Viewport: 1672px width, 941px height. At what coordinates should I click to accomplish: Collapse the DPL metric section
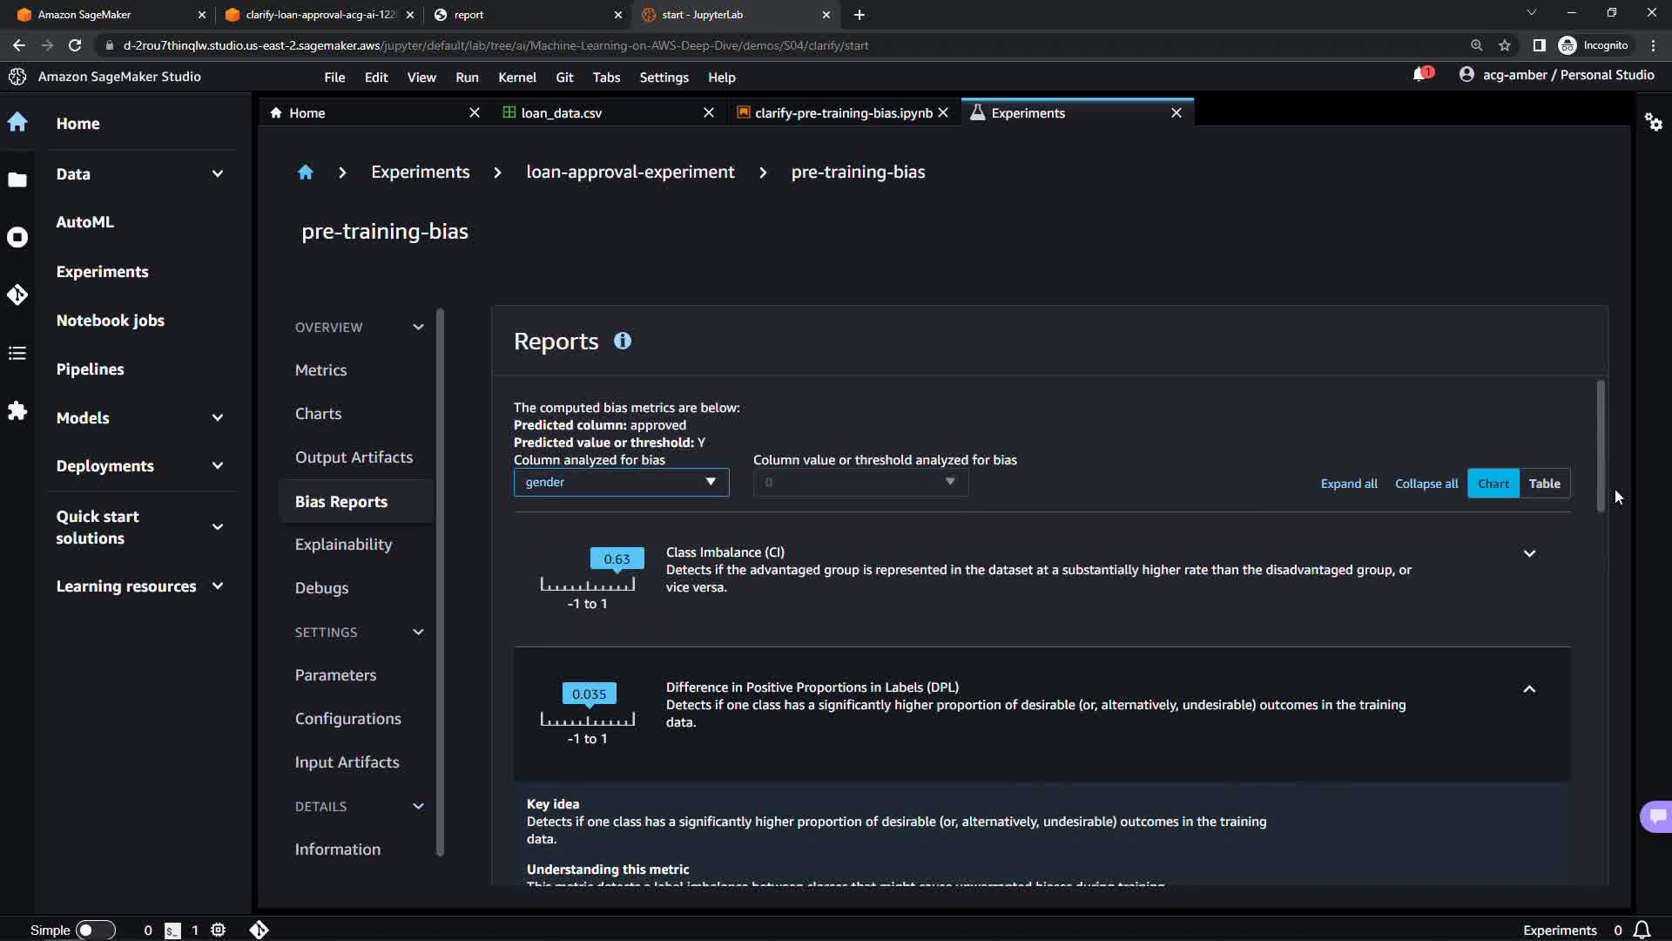(1529, 689)
